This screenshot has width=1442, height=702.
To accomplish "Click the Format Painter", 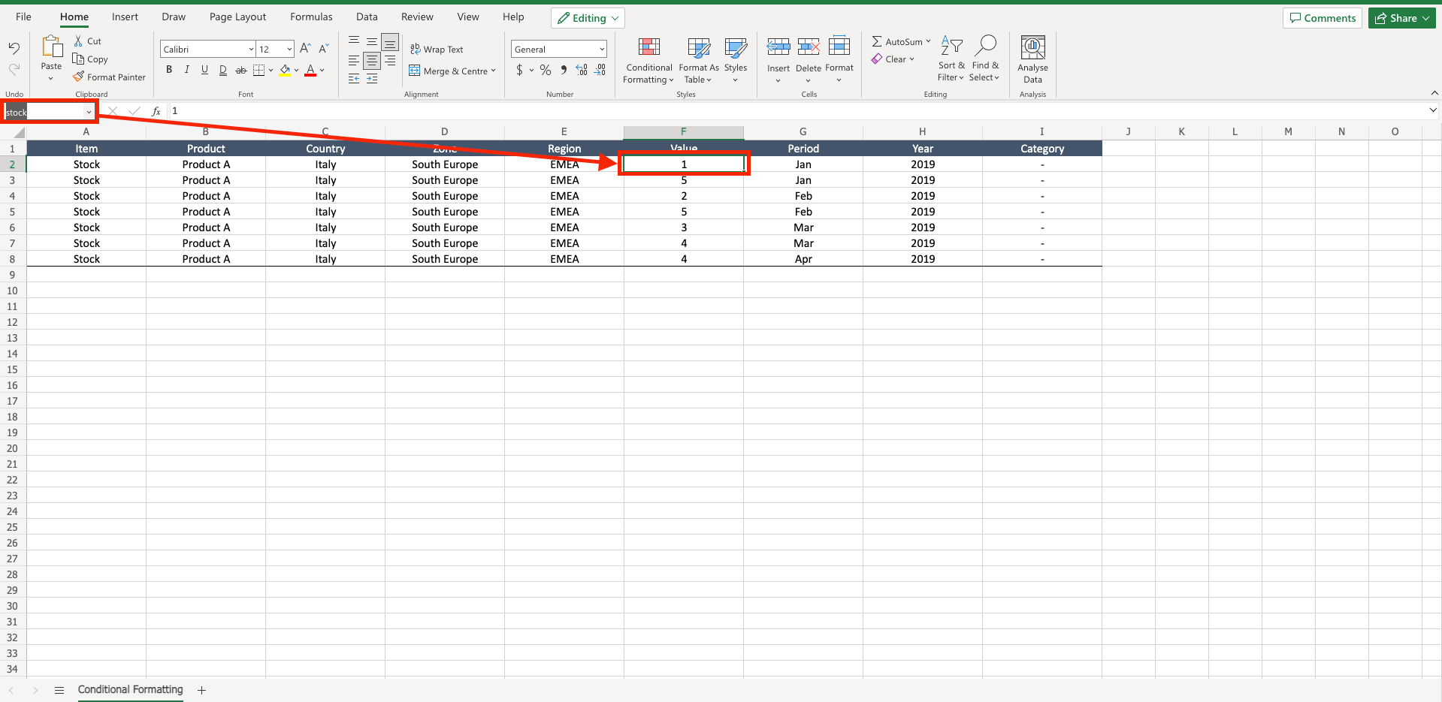I will click(109, 77).
